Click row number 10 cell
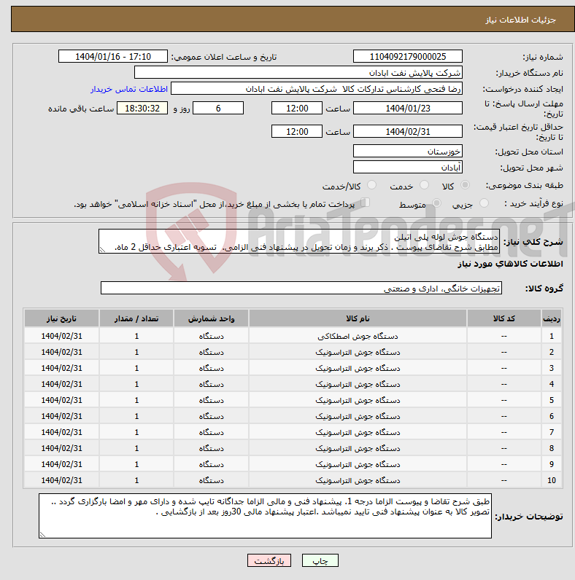 pos(552,480)
